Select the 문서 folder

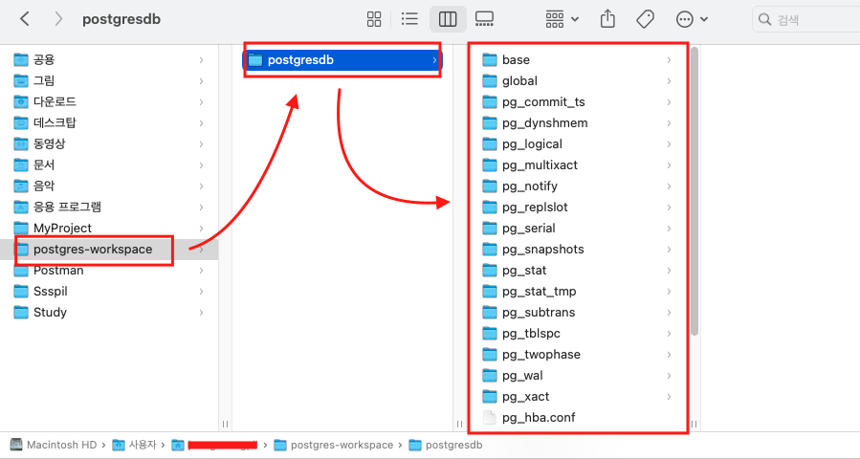(x=110, y=165)
